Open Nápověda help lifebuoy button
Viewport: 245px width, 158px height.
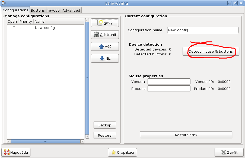coord(16,152)
